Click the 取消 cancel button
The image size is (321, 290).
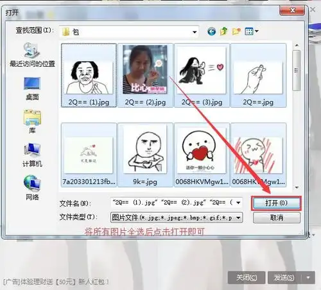[x=277, y=217]
